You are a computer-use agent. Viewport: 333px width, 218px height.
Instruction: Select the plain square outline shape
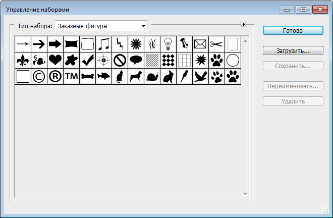click(x=23, y=77)
